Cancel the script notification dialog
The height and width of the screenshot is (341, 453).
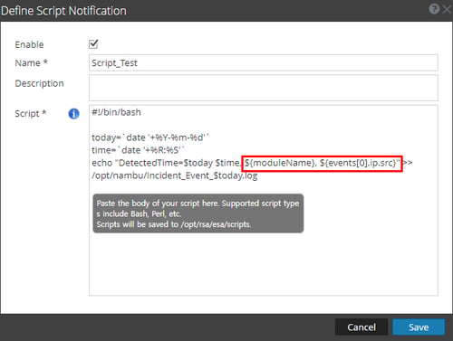pos(361,327)
